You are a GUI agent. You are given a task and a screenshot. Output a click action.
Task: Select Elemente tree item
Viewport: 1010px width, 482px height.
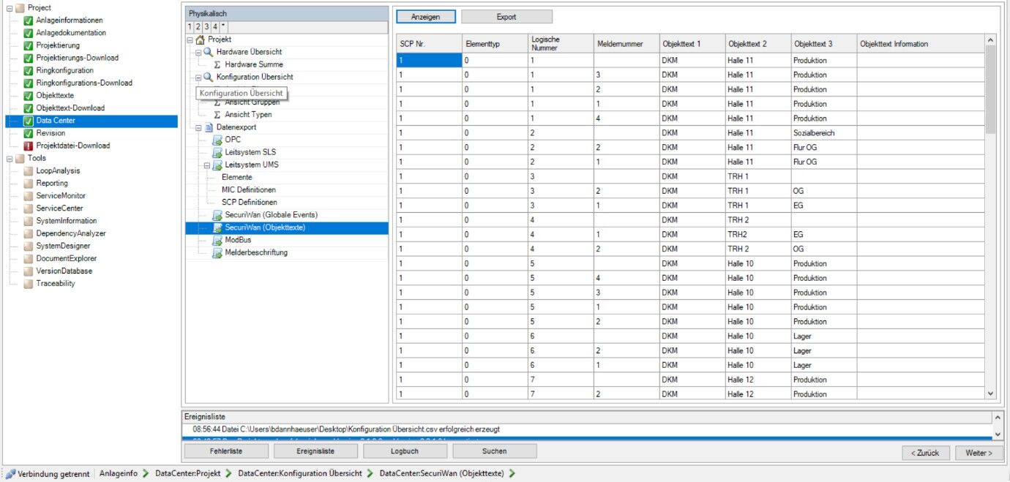coord(237,178)
